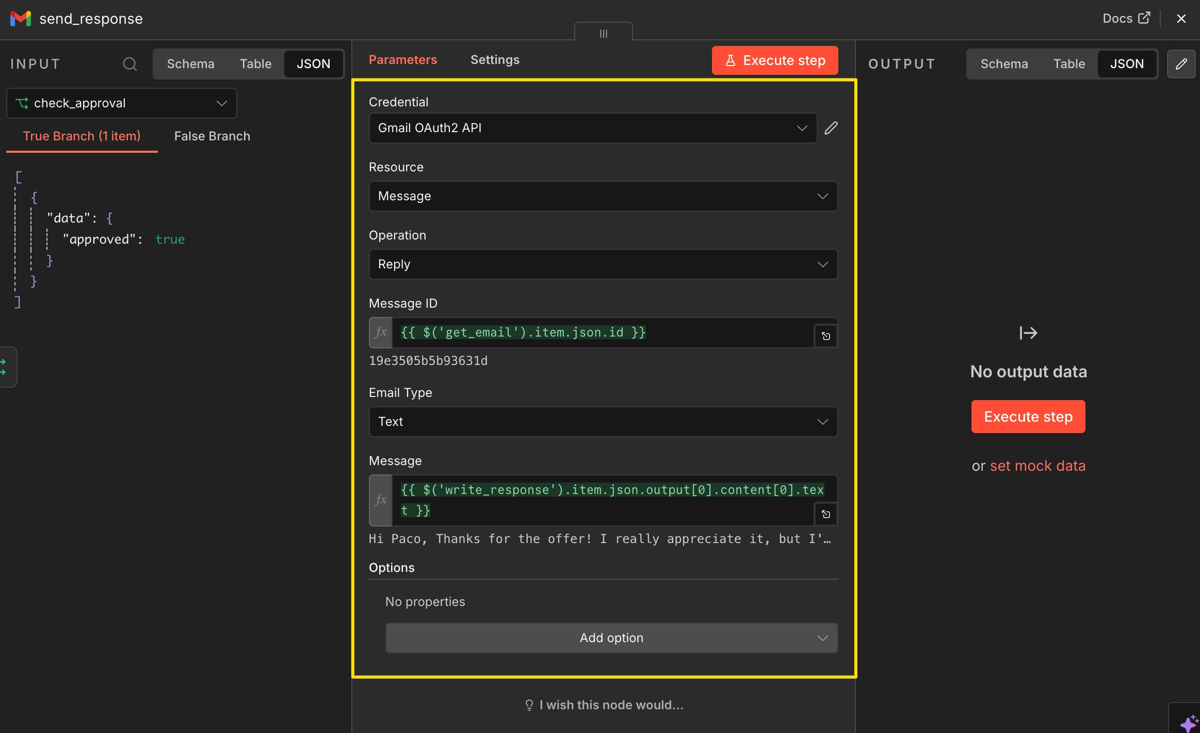The image size is (1200, 733).
Task: Click the 'Hi Paco, Thanks for the offer' preview
Action: (x=600, y=539)
